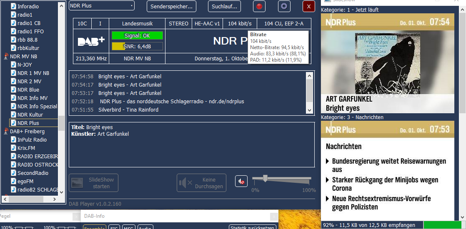Click the music note icon beside Inforadio
The width and height of the screenshot is (466, 229).
pos(13,6)
